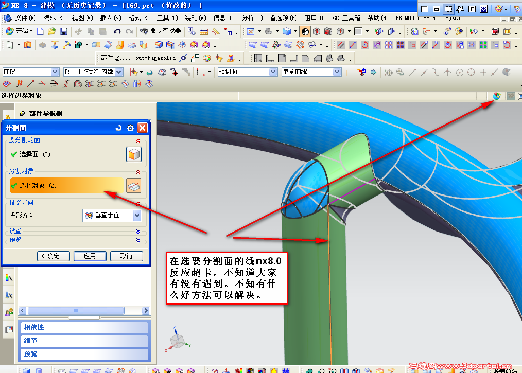Click the select object icon in 分割对象 section
Viewport: 522px width, 373px height.
134,186
